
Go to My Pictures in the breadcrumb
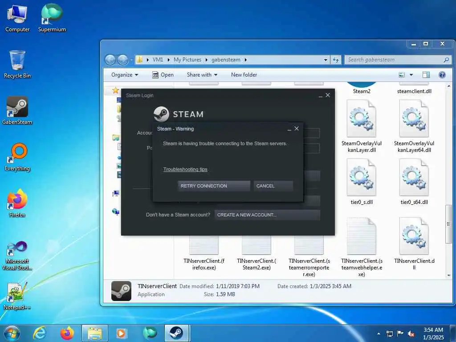coord(187,60)
